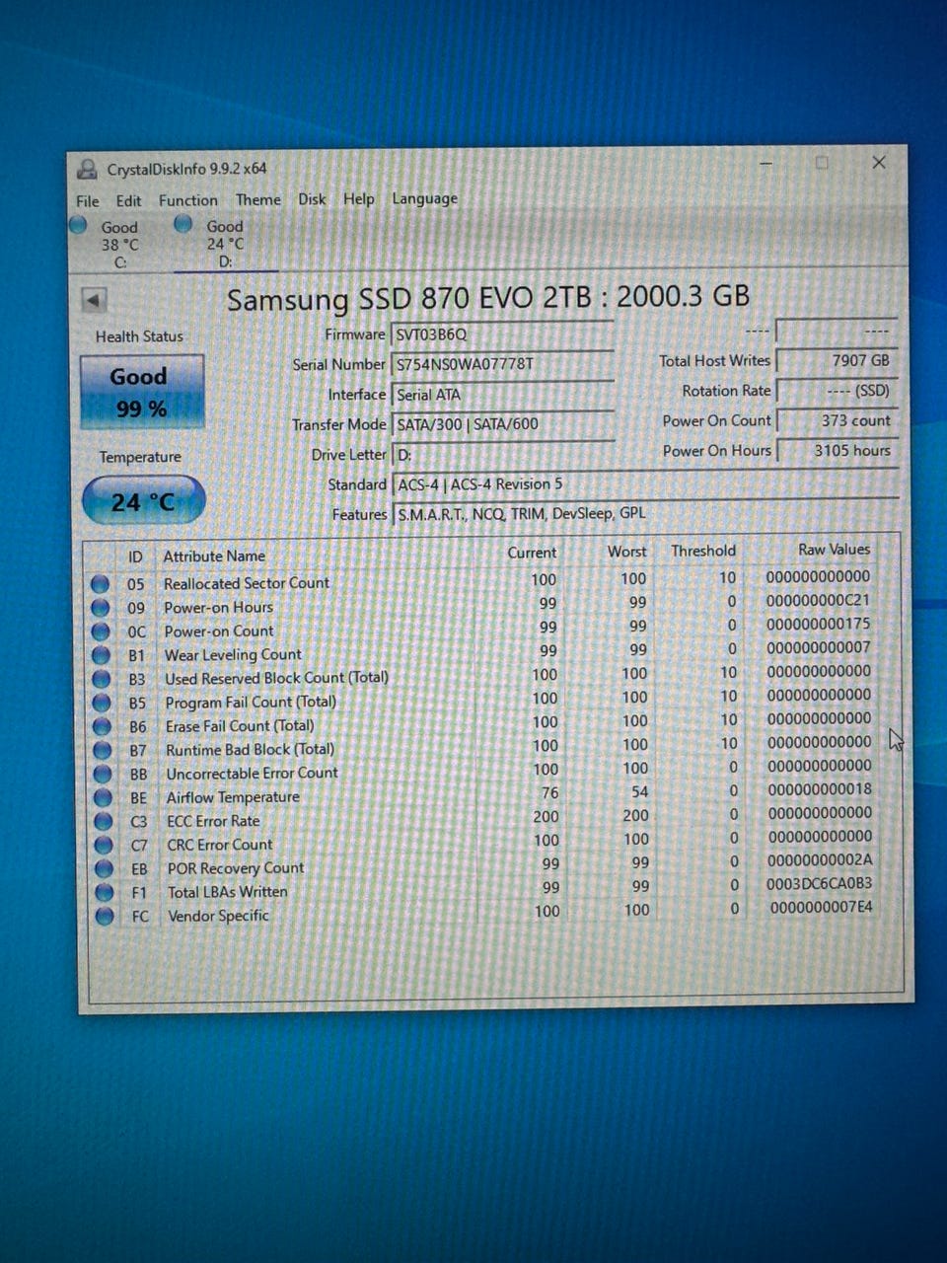Click status circle for Used Reserved Block Count
Viewport: 947px width, 1263px height.
click(101, 679)
